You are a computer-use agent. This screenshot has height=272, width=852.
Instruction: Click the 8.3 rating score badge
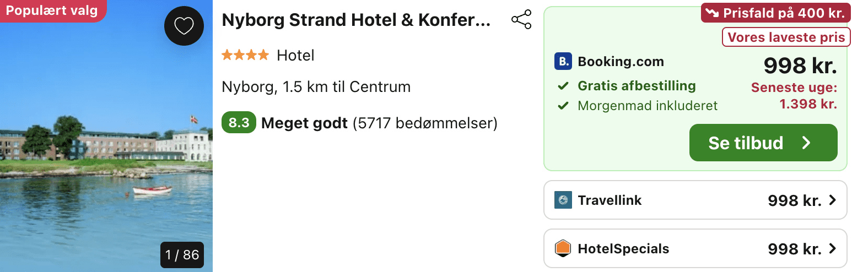239,123
